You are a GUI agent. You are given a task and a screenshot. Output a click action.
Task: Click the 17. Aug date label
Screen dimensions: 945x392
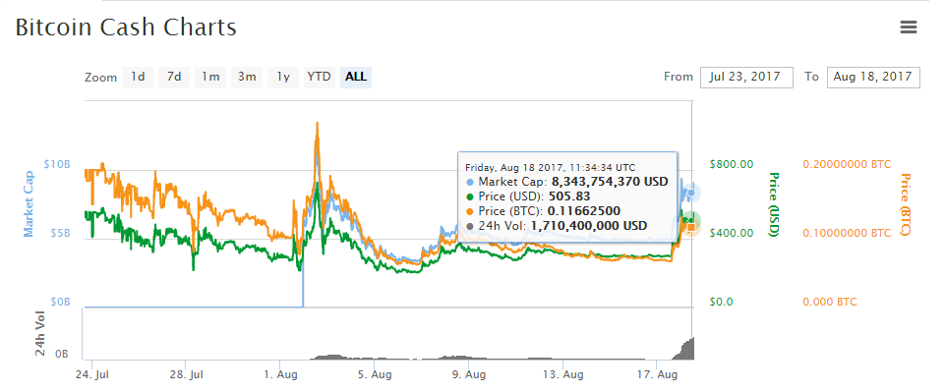[x=656, y=374]
